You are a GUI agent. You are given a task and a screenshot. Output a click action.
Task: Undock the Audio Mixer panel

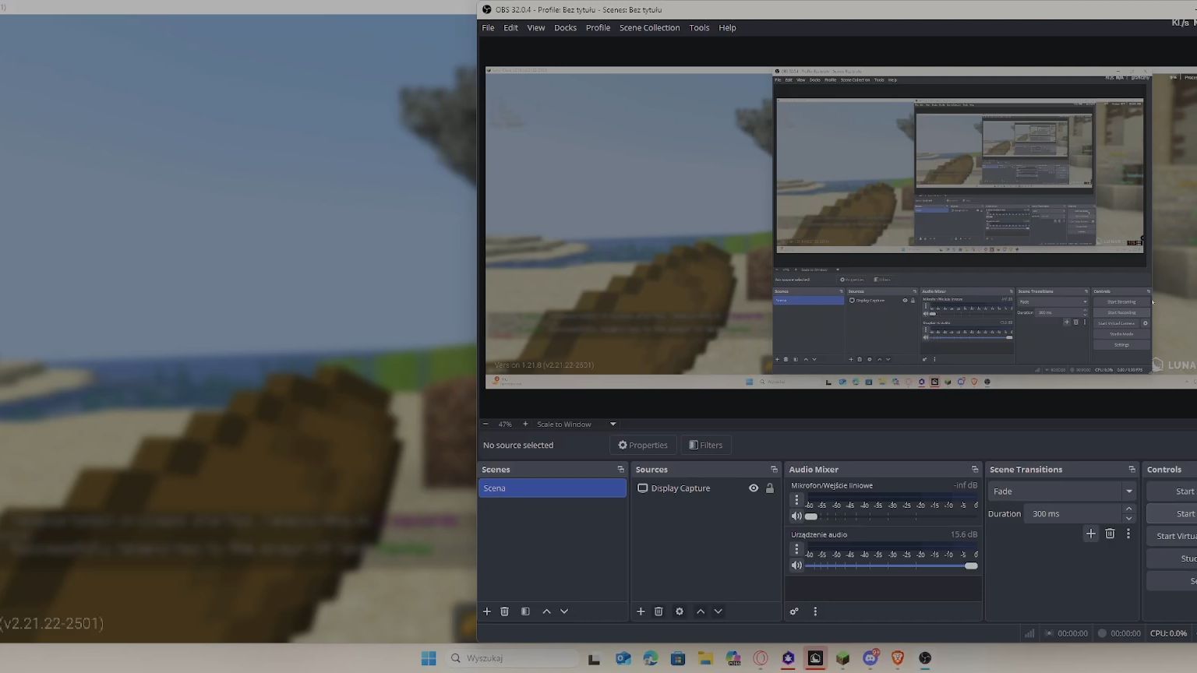[x=974, y=470]
